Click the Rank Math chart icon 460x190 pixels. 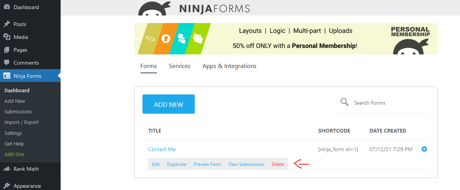(x=6, y=169)
